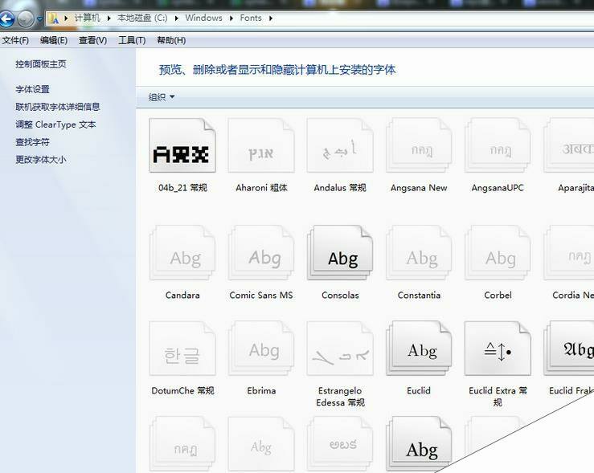Click the 调整 ClearType 文本 link

click(55, 124)
